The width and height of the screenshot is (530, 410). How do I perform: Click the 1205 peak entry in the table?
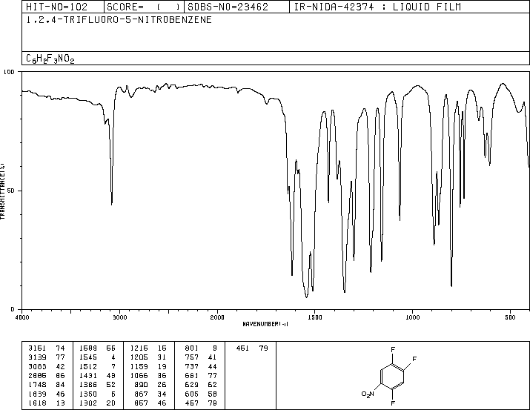point(148,357)
